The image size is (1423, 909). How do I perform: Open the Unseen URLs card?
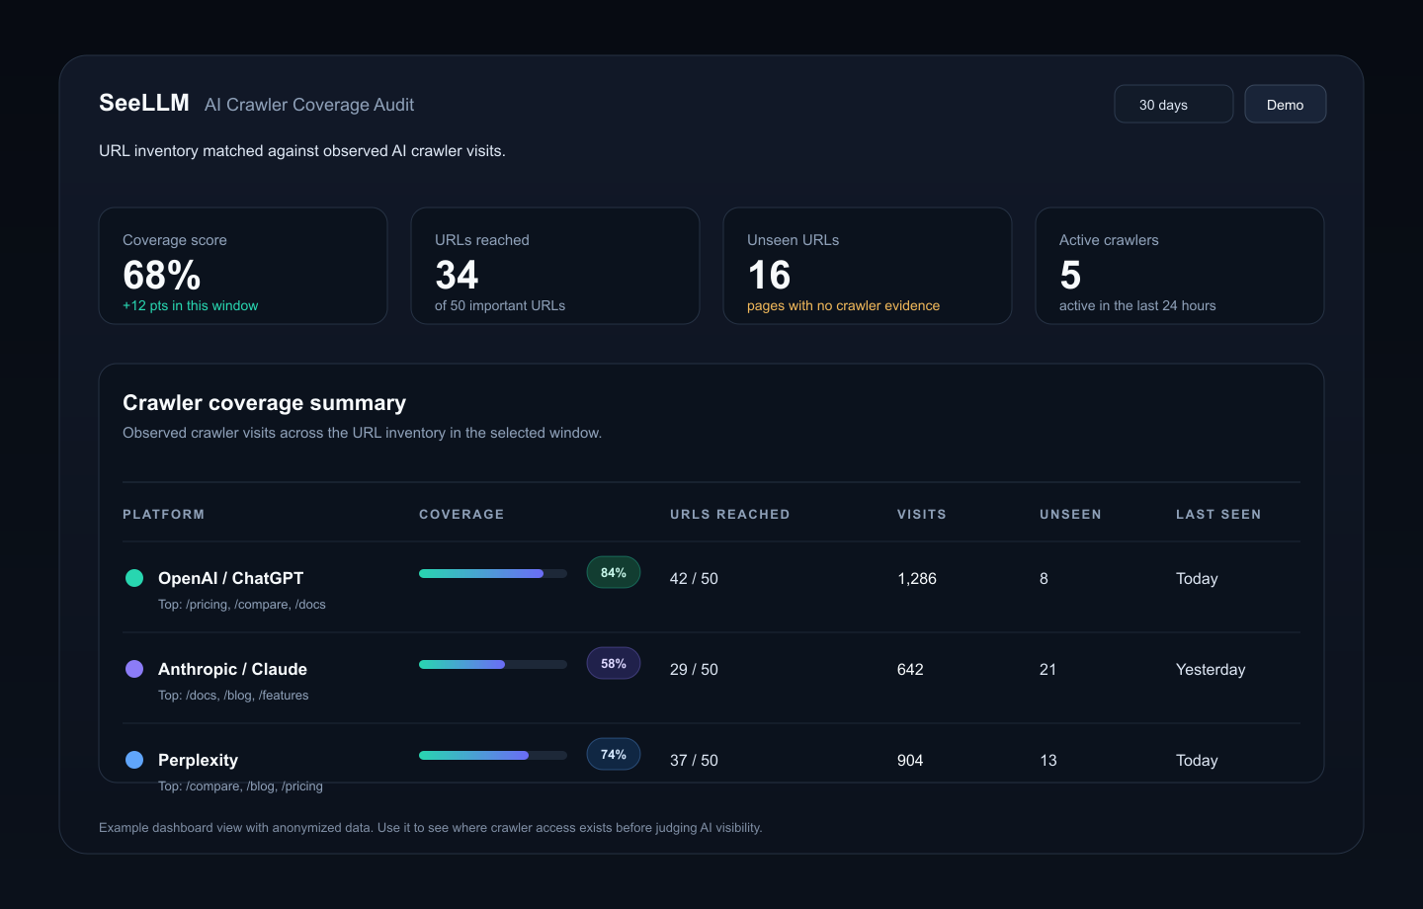pyautogui.click(x=868, y=266)
